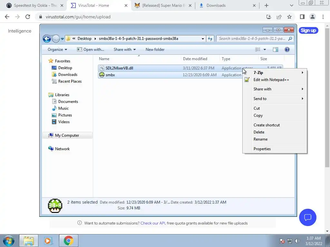Image resolution: width=330 pixels, height=247 pixels.
Task: Sort by the Size column header
Action: [x=264, y=59]
